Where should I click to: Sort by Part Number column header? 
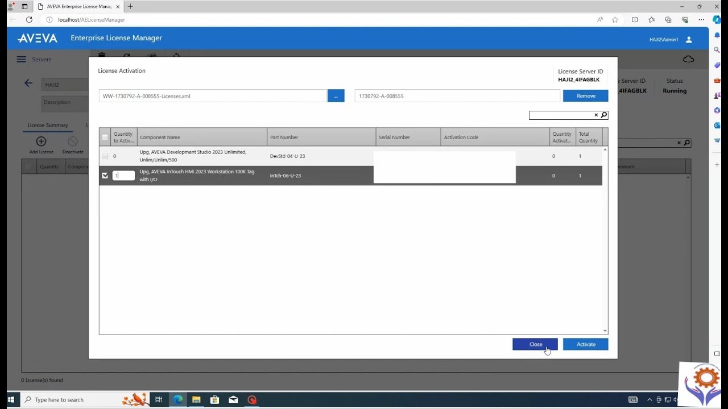(321, 137)
